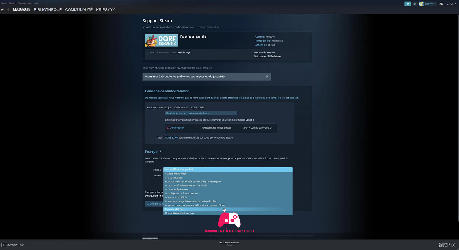The height and width of the screenshot is (250, 459).
Task: Expand Aidez-moi à résoudre les problèmes techniques
Action: click(207, 77)
